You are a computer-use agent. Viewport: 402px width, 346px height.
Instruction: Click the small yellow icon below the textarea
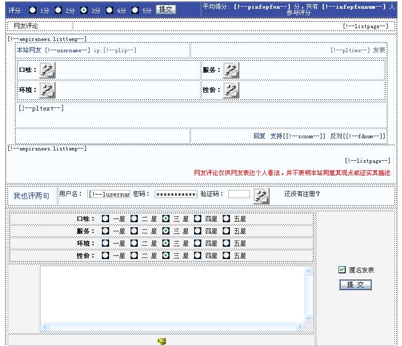[x=162, y=341]
